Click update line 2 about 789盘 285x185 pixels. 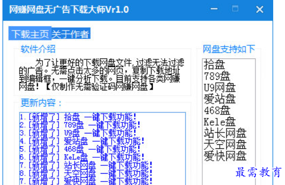click(80, 125)
